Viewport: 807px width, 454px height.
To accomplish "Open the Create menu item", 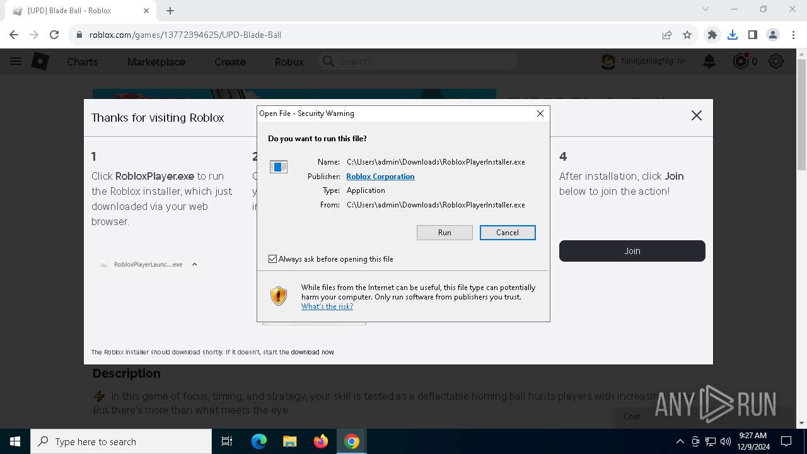I will coord(230,62).
